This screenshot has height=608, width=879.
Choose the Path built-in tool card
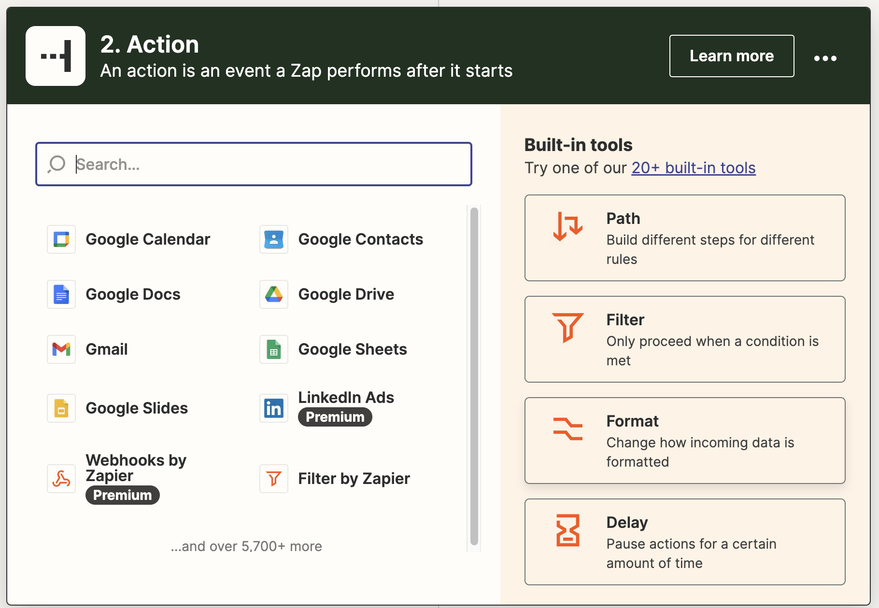point(685,238)
